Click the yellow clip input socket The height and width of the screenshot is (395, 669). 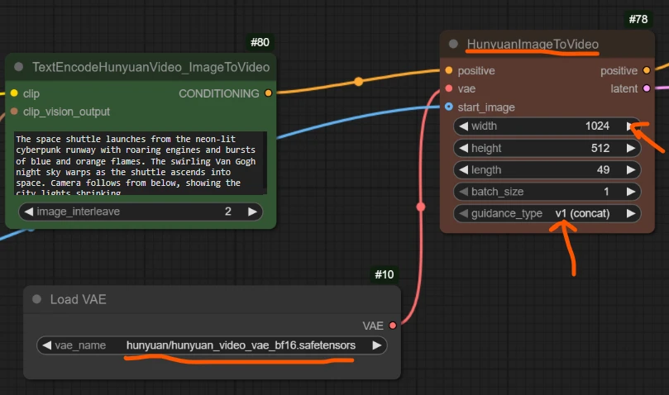pyautogui.click(x=14, y=93)
